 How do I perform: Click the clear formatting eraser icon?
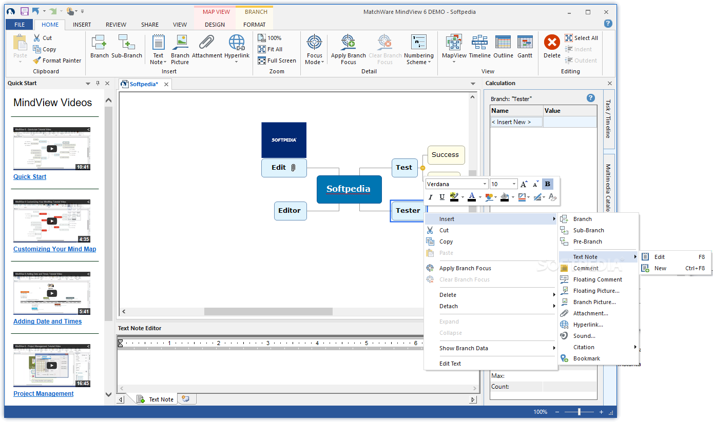(552, 197)
